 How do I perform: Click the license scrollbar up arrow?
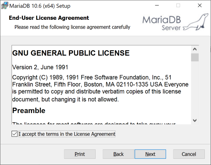tap(195, 49)
